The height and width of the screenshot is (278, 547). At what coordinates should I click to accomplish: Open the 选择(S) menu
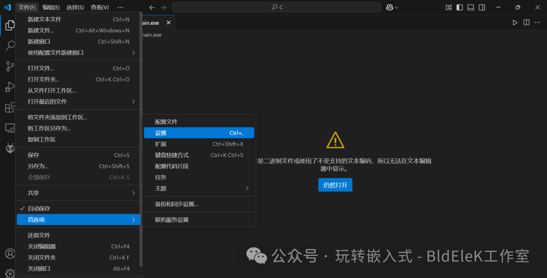(x=75, y=7)
